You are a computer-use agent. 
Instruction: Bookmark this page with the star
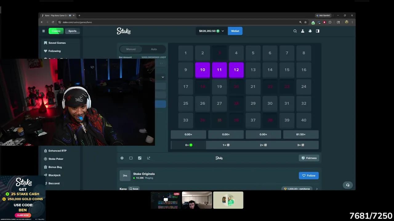[x=306, y=22]
